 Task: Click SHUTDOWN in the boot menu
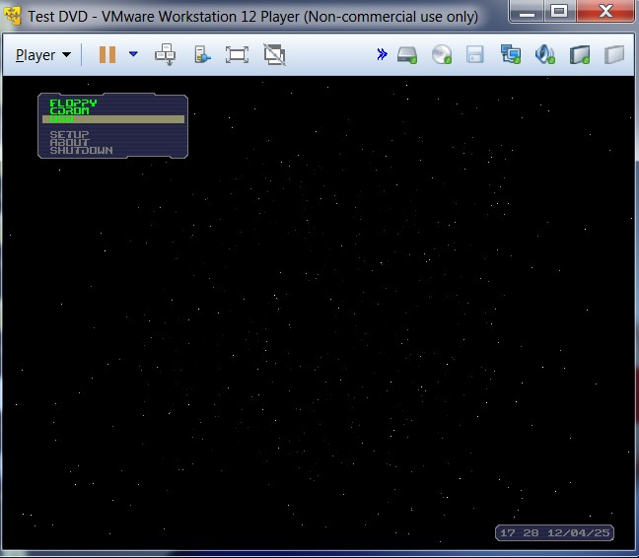tap(81, 151)
